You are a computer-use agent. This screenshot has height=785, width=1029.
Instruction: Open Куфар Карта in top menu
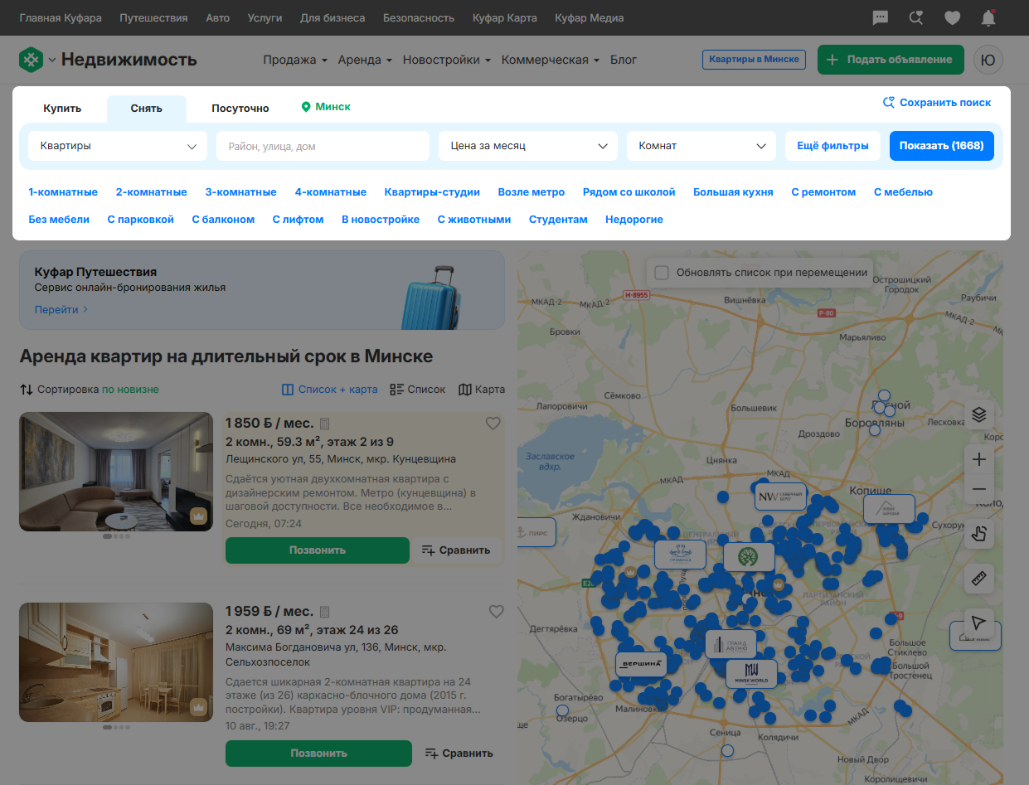505,17
